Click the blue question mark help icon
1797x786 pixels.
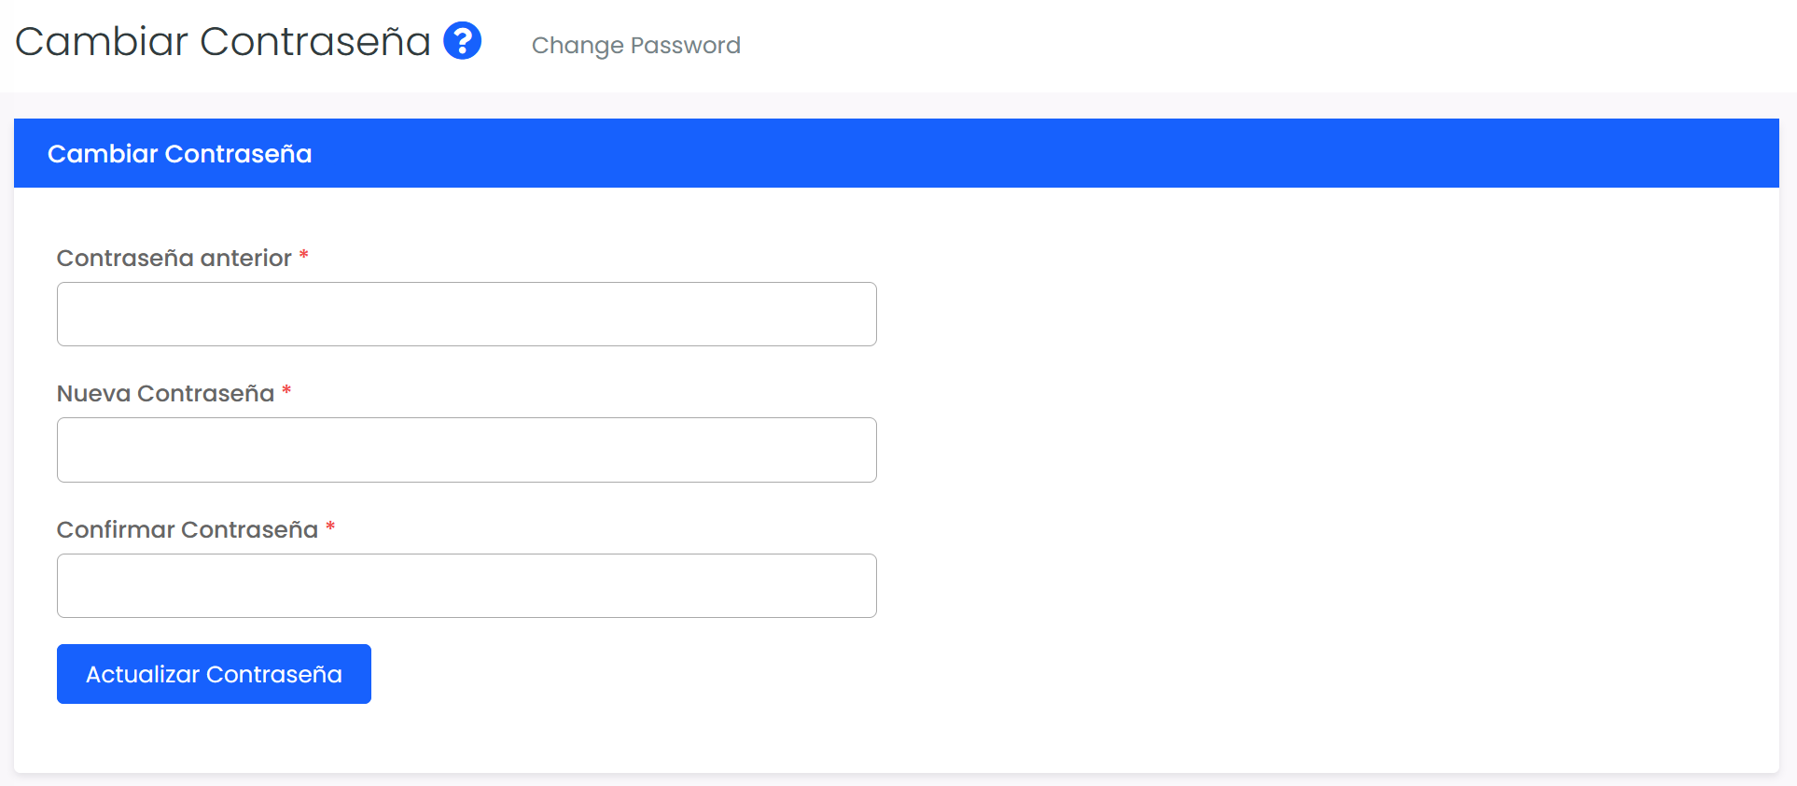tap(462, 41)
